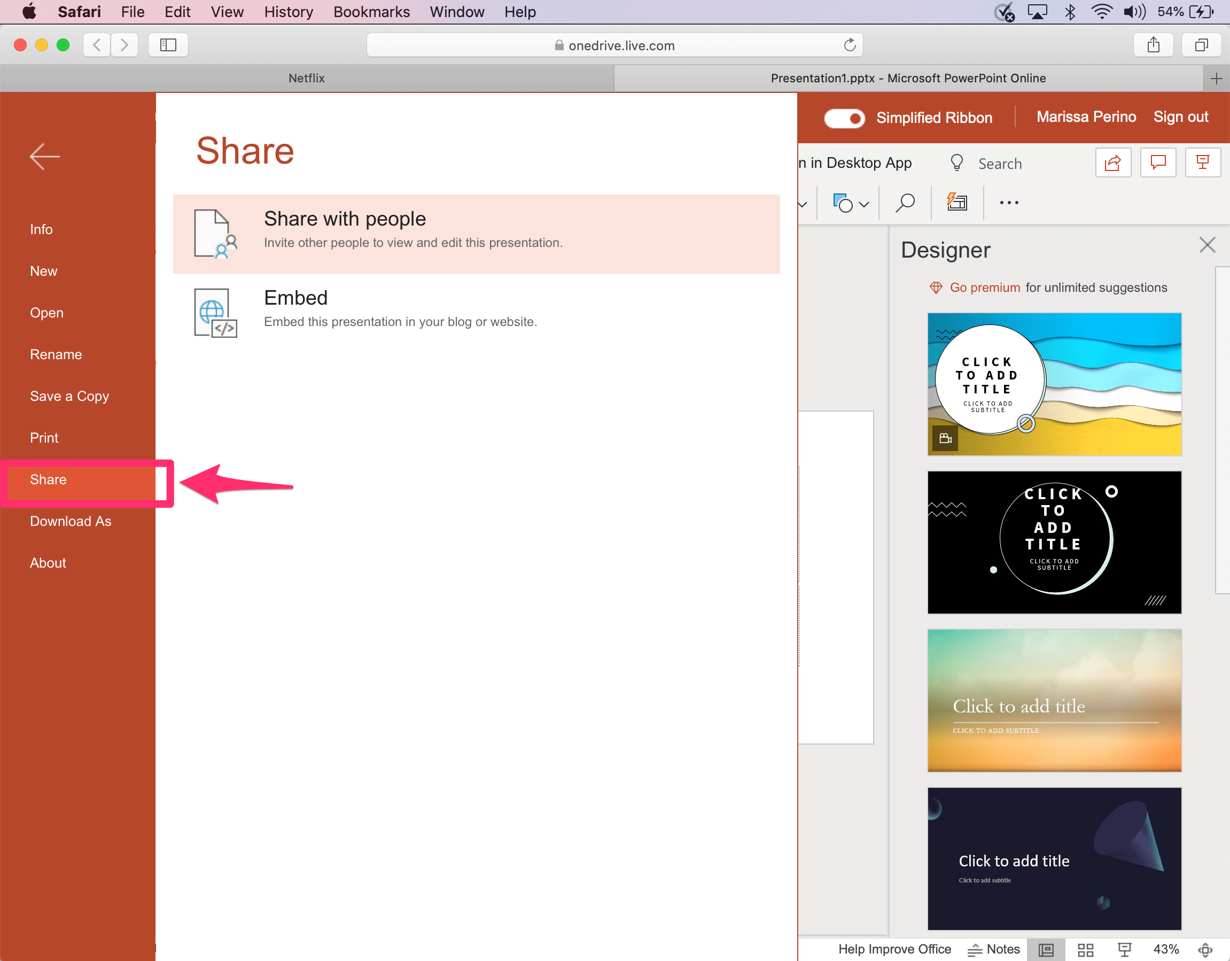This screenshot has height=961, width=1230.
Task: Select About in the sidebar
Action: [x=48, y=563]
